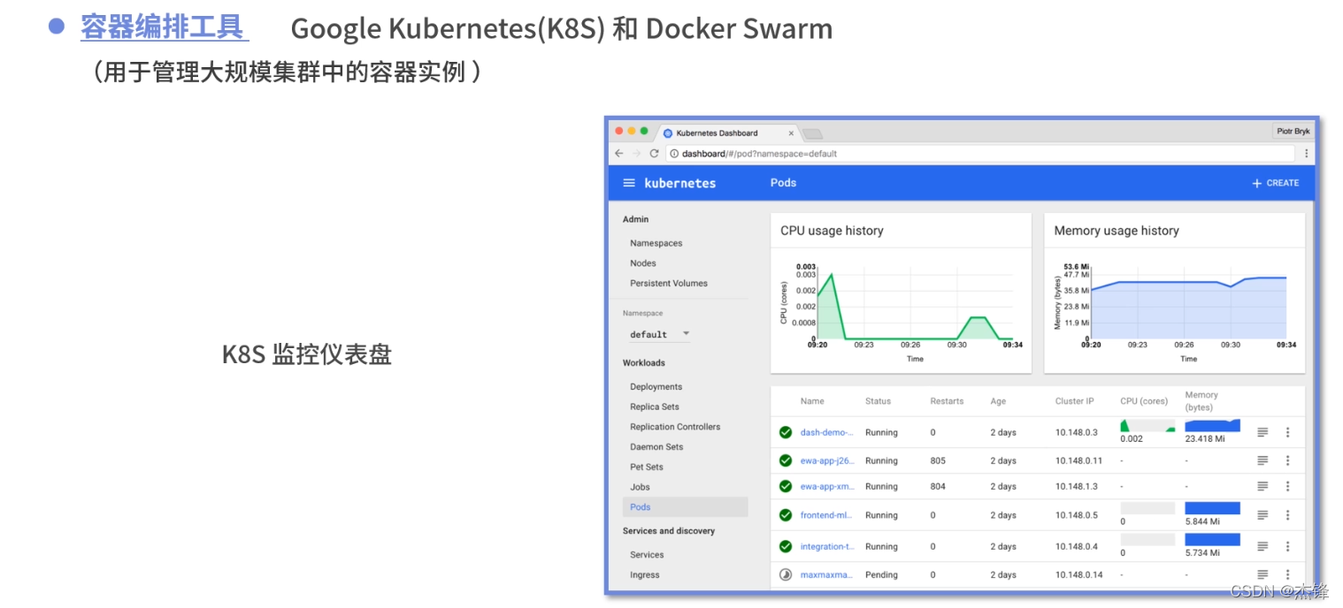Screen dimensions: 1343x608
Task: Open the frontend-ml pod link
Action: pyautogui.click(x=827, y=514)
